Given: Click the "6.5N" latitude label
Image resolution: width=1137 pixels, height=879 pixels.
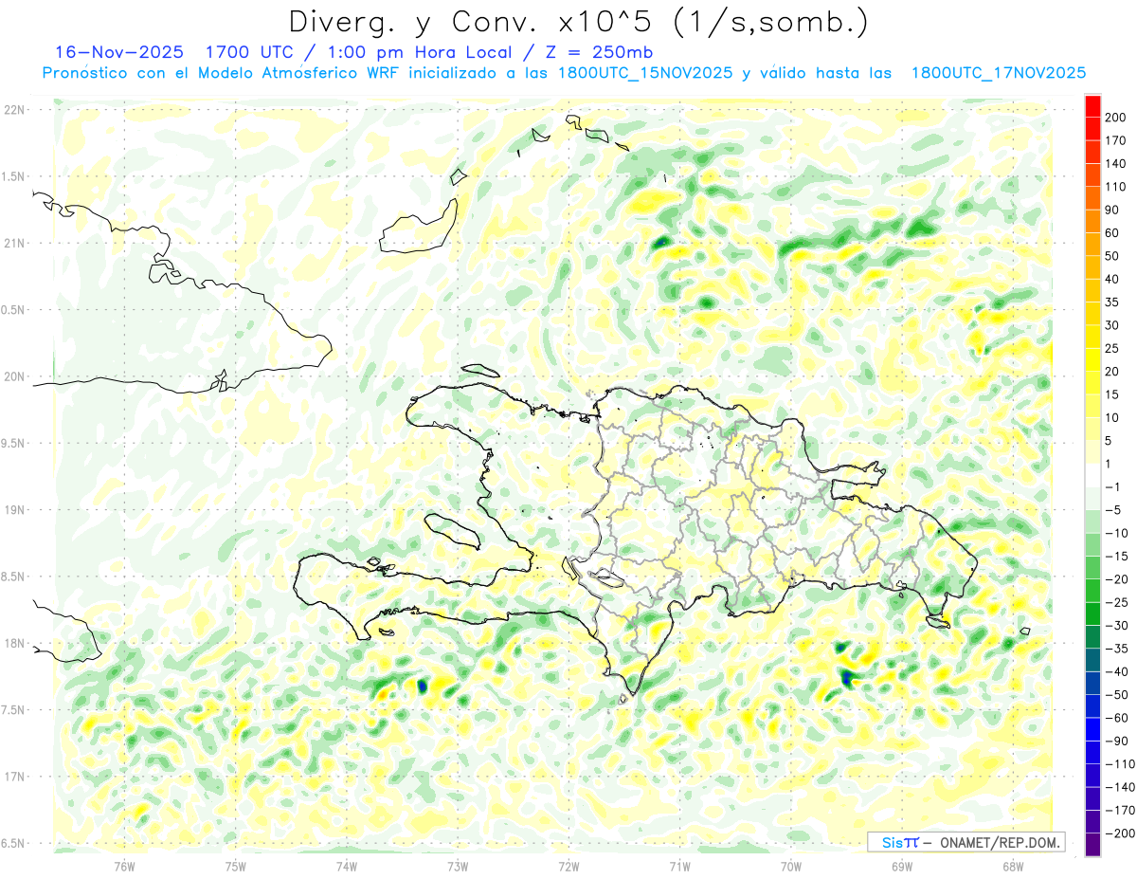Looking at the screenshot, I should 13,843.
